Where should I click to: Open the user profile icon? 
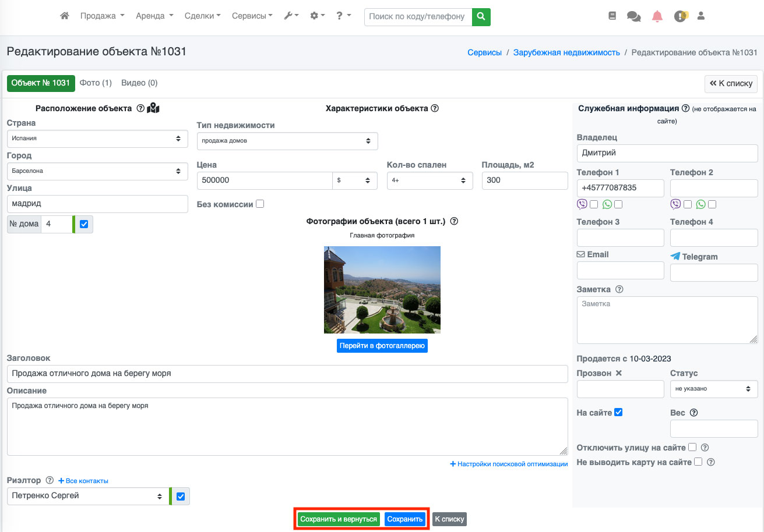[701, 16]
